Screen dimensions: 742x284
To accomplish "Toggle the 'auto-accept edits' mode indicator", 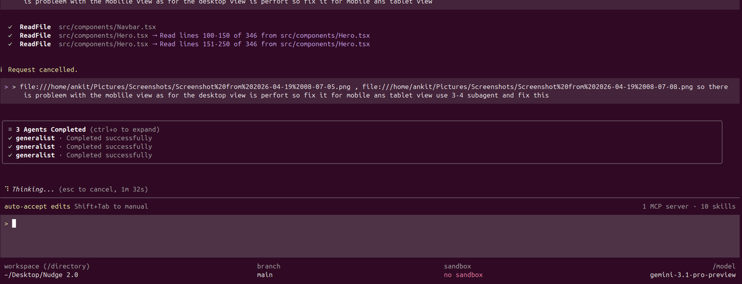I will click(37, 206).
